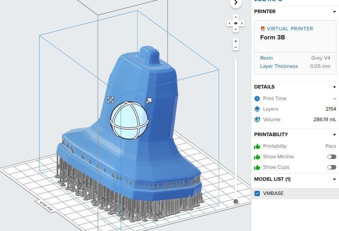The width and height of the screenshot is (339, 231).
Task: Select the VMBASE model row
Action: [x=295, y=193]
